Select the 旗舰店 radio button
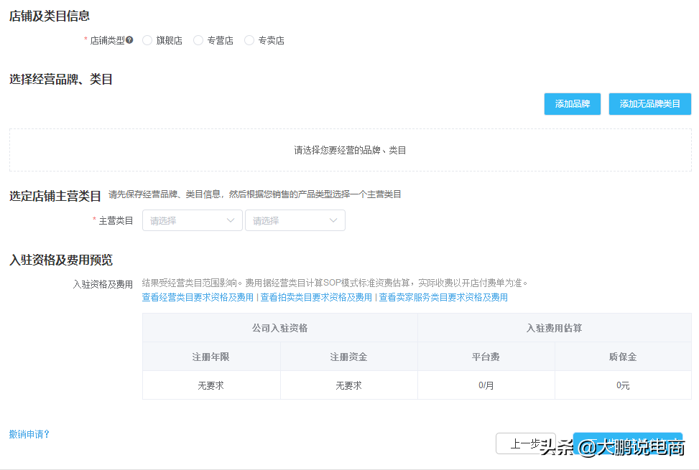The image size is (699, 470). click(147, 40)
